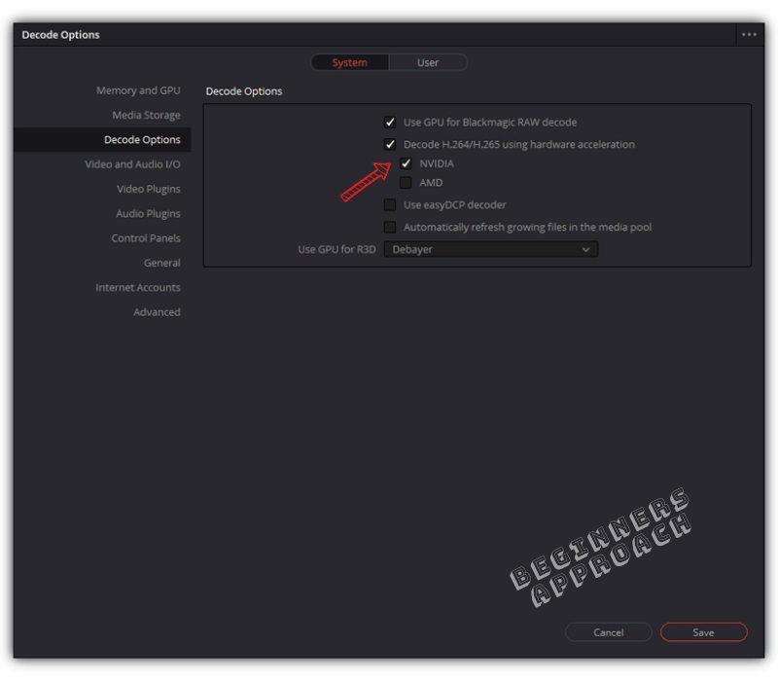Image resolution: width=778 pixels, height=681 pixels.
Task: Open the Advanced settings page
Action: point(159,311)
